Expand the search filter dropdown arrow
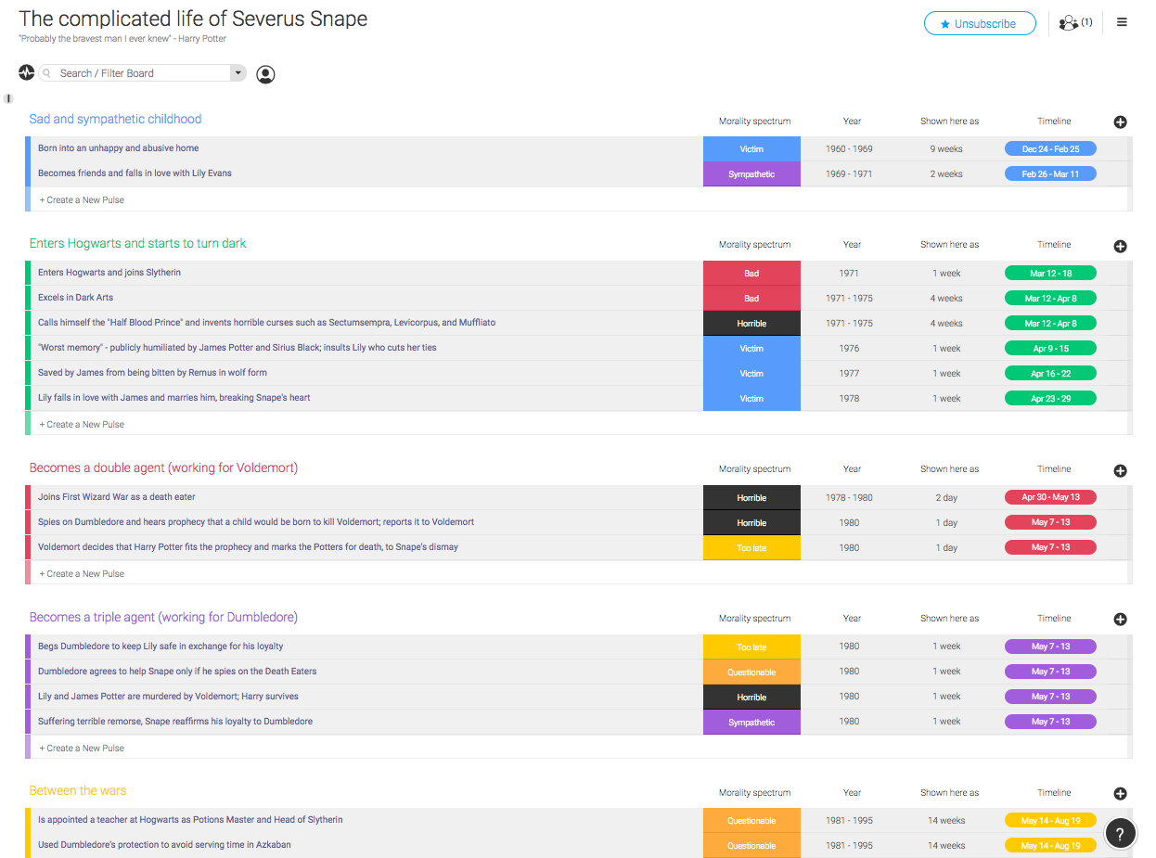The image size is (1156, 858). tap(238, 73)
